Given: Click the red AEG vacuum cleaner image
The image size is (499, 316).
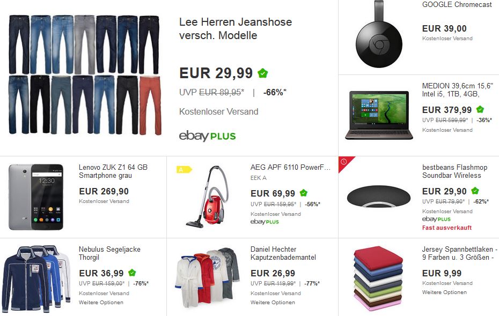Looking at the screenshot, I should pyautogui.click(x=207, y=197).
